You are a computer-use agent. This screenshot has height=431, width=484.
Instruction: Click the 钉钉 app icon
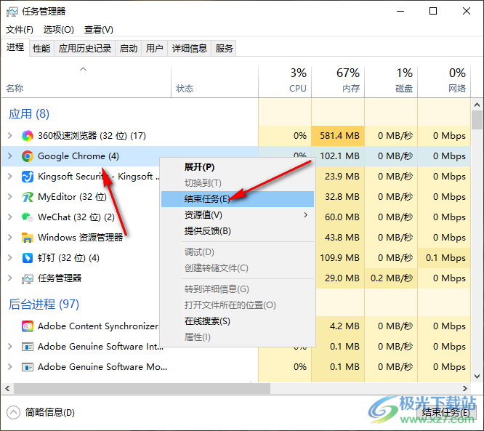point(28,258)
